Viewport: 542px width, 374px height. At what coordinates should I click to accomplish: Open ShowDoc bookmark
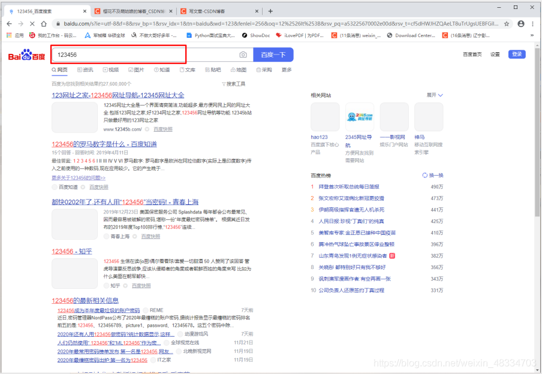pos(256,35)
